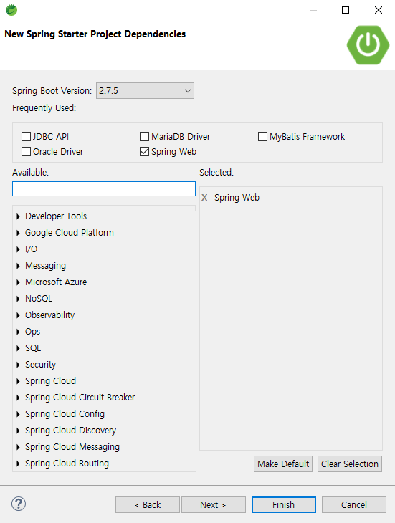Select the Oracle Driver checkbox
The height and width of the screenshot is (523, 395).
click(x=26, y=151)
